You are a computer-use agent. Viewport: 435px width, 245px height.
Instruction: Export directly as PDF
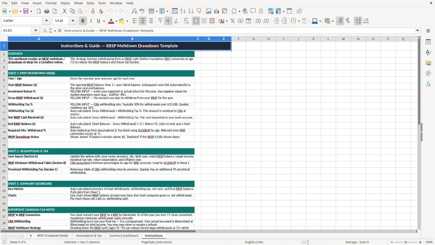pos(39,11)
